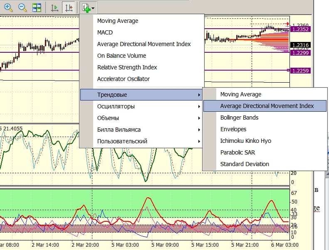Click the 5 Mar 21:00 time axis label
The height and width of the screenshot is (250, 329).
click(x=245, y=245)
